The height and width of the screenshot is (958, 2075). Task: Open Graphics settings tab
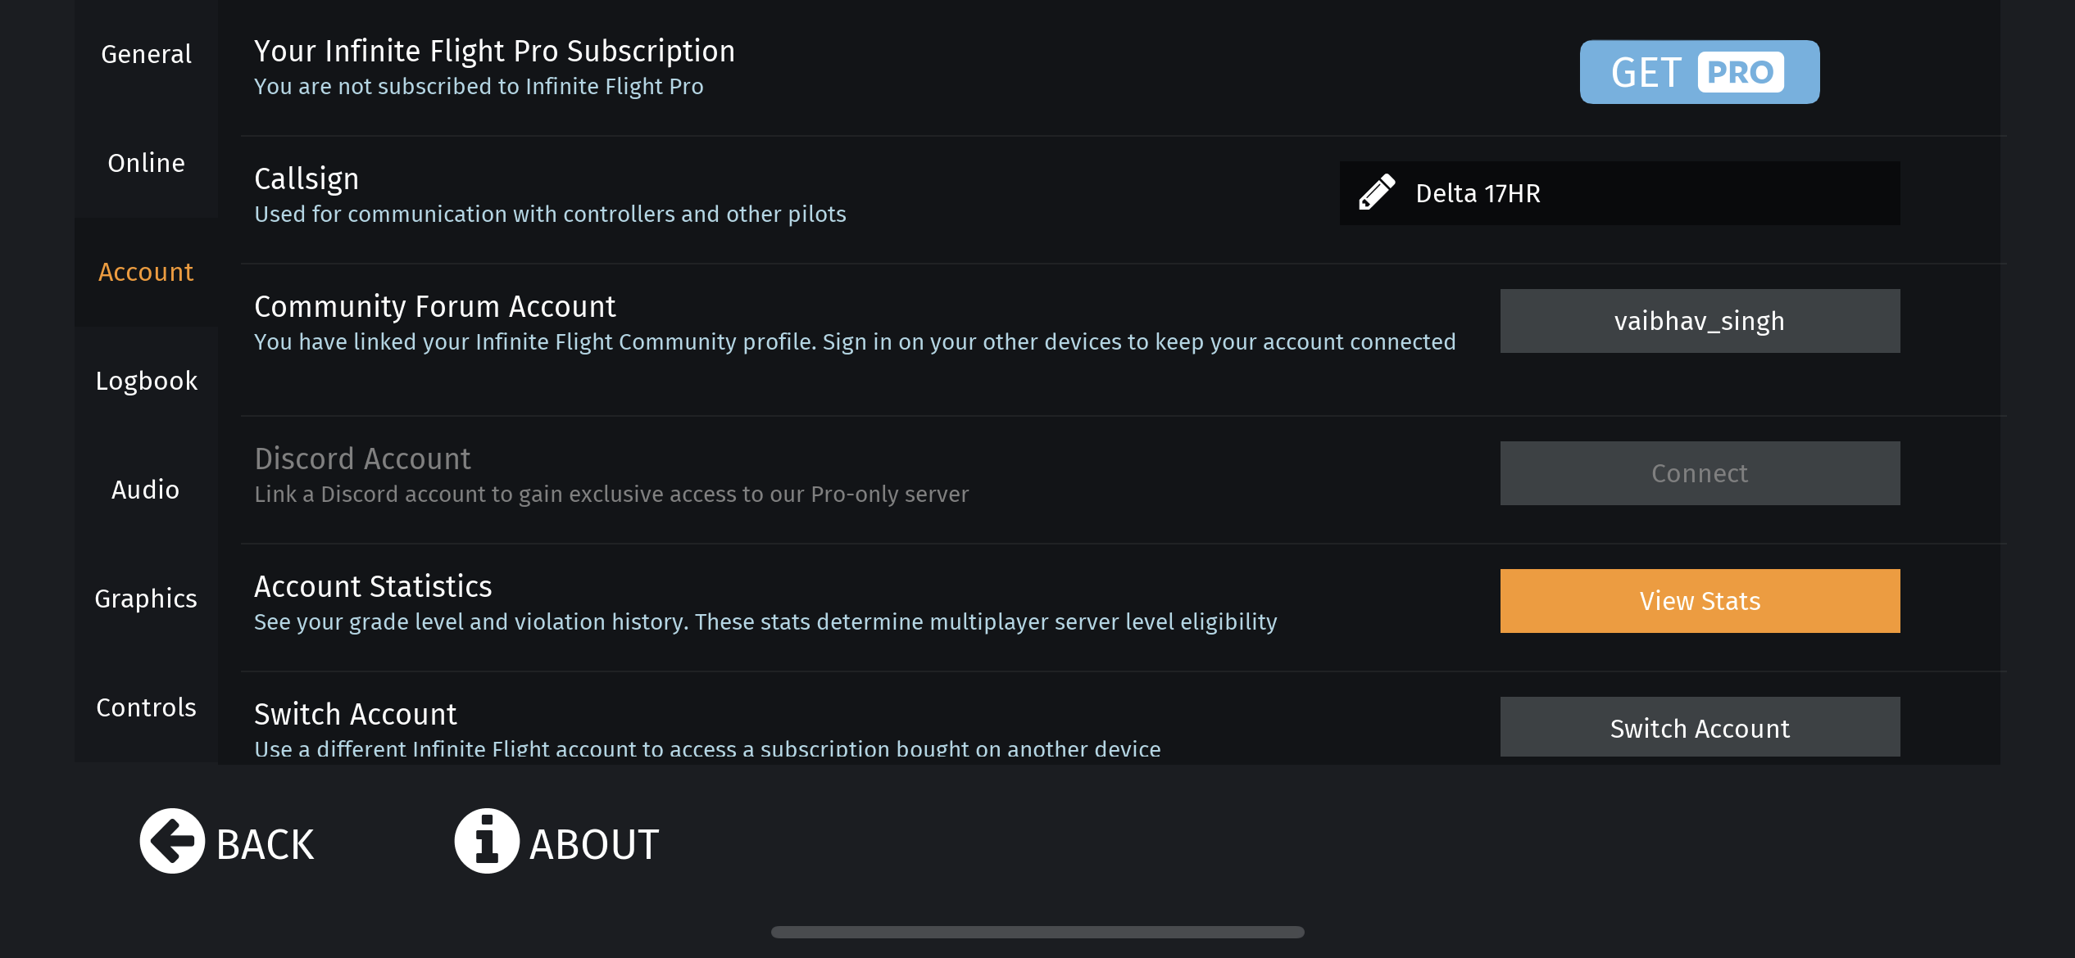tap(146, 599)
